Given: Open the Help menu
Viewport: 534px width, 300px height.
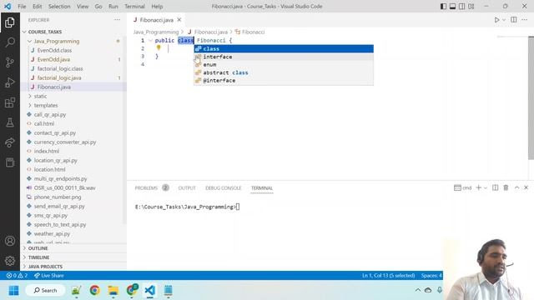Looking at the screenshot, I should click(157, 6).
